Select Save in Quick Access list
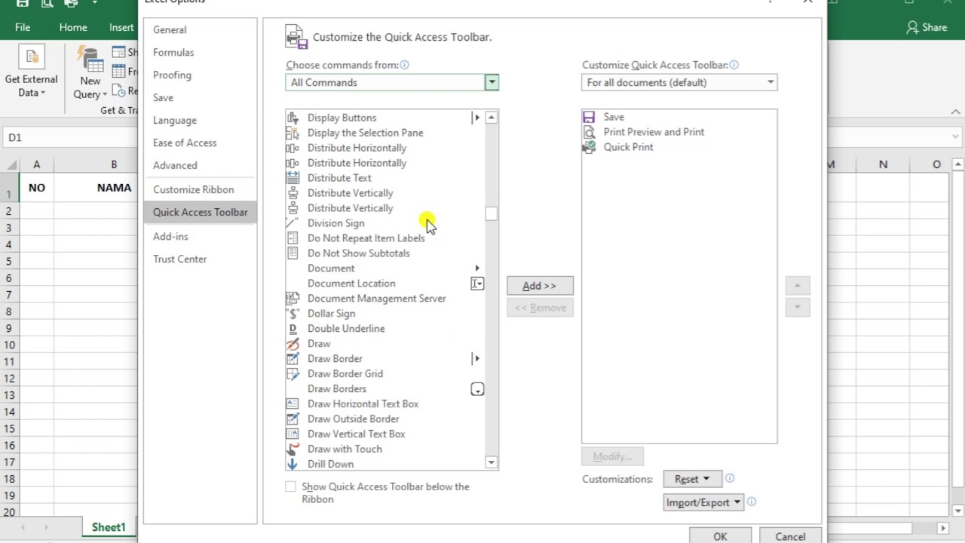The image size is (965, 543). coord(679,117)
